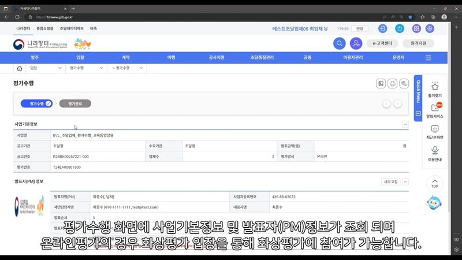Select the 종합쇼핑몰 top tab
Image resolution: width=462 pixels, height=260 pixels.
[x=45, y=28]
